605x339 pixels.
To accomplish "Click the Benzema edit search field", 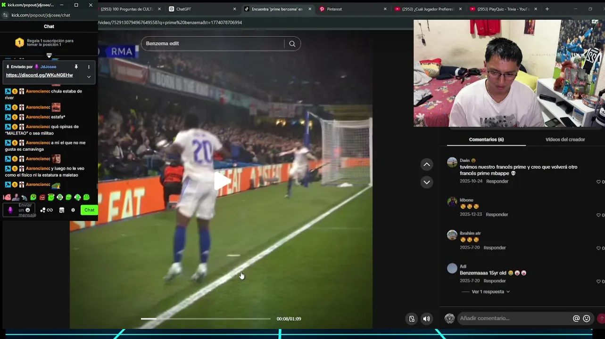I will click(212, 43).
